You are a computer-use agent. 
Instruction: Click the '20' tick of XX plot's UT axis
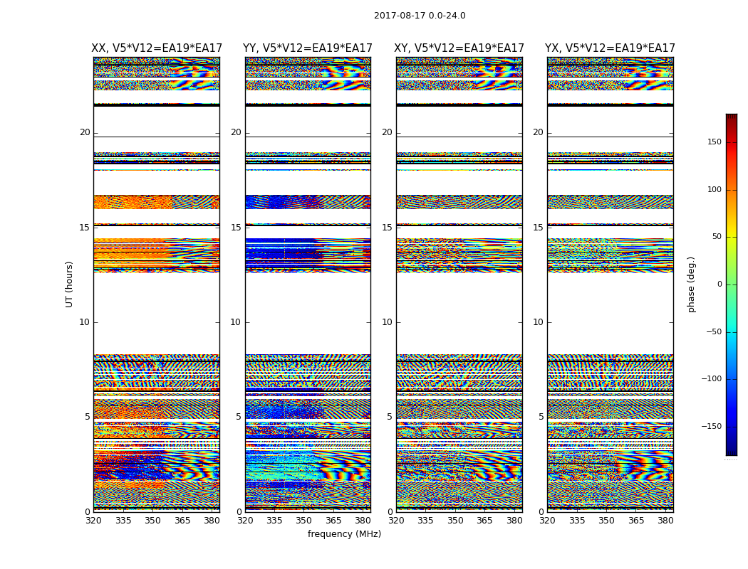(85, 132)
